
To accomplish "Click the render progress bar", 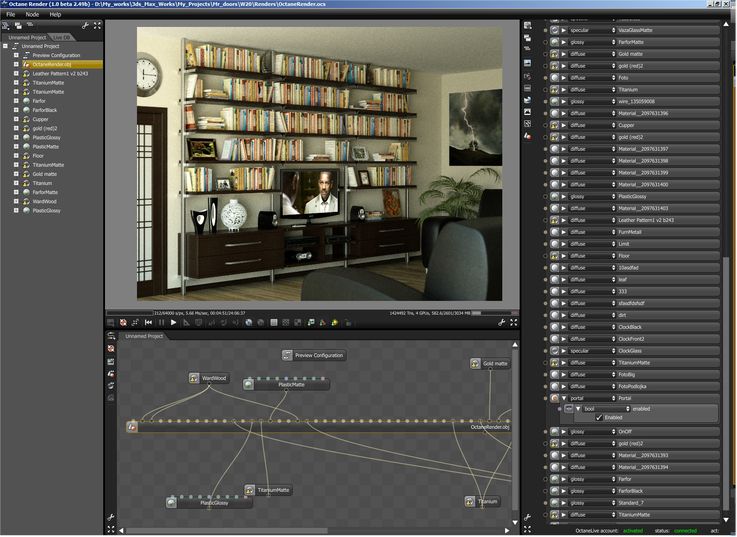I will click(x=129, y=313).
